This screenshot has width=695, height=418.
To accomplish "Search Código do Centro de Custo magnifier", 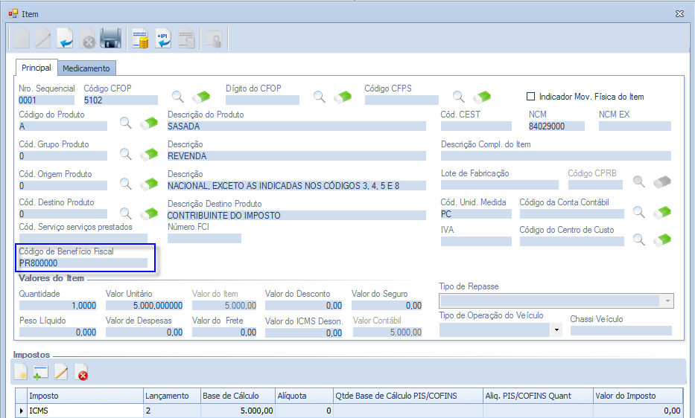I will click(638, 239).
